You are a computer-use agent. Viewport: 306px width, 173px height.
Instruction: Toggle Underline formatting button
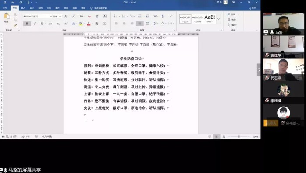(x=42, y=24)
